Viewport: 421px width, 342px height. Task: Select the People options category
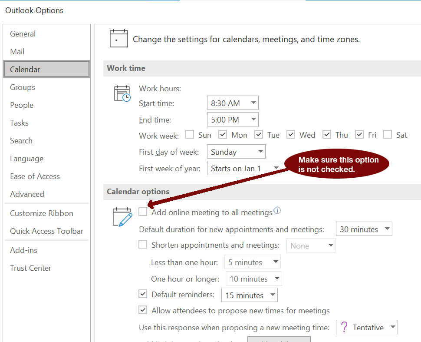[x=47, y=105]
